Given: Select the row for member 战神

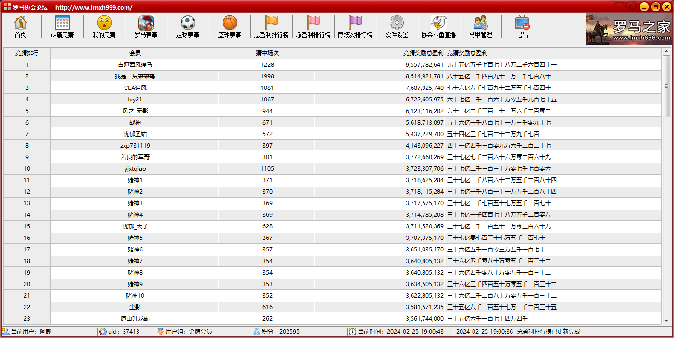Looking at the screenshot, I should point(135,123).
